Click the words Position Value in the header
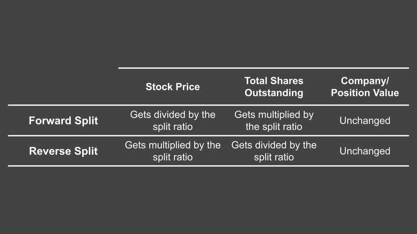 click(x=365, y=93)
